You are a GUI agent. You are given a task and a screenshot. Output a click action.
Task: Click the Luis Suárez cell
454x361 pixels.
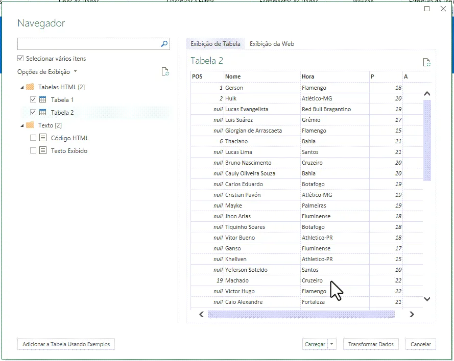tap(262, 120)
